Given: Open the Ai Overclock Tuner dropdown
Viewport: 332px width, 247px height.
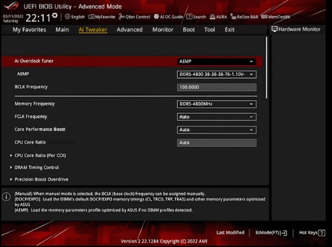Looking at the screenshot, I should click(217, 61).
